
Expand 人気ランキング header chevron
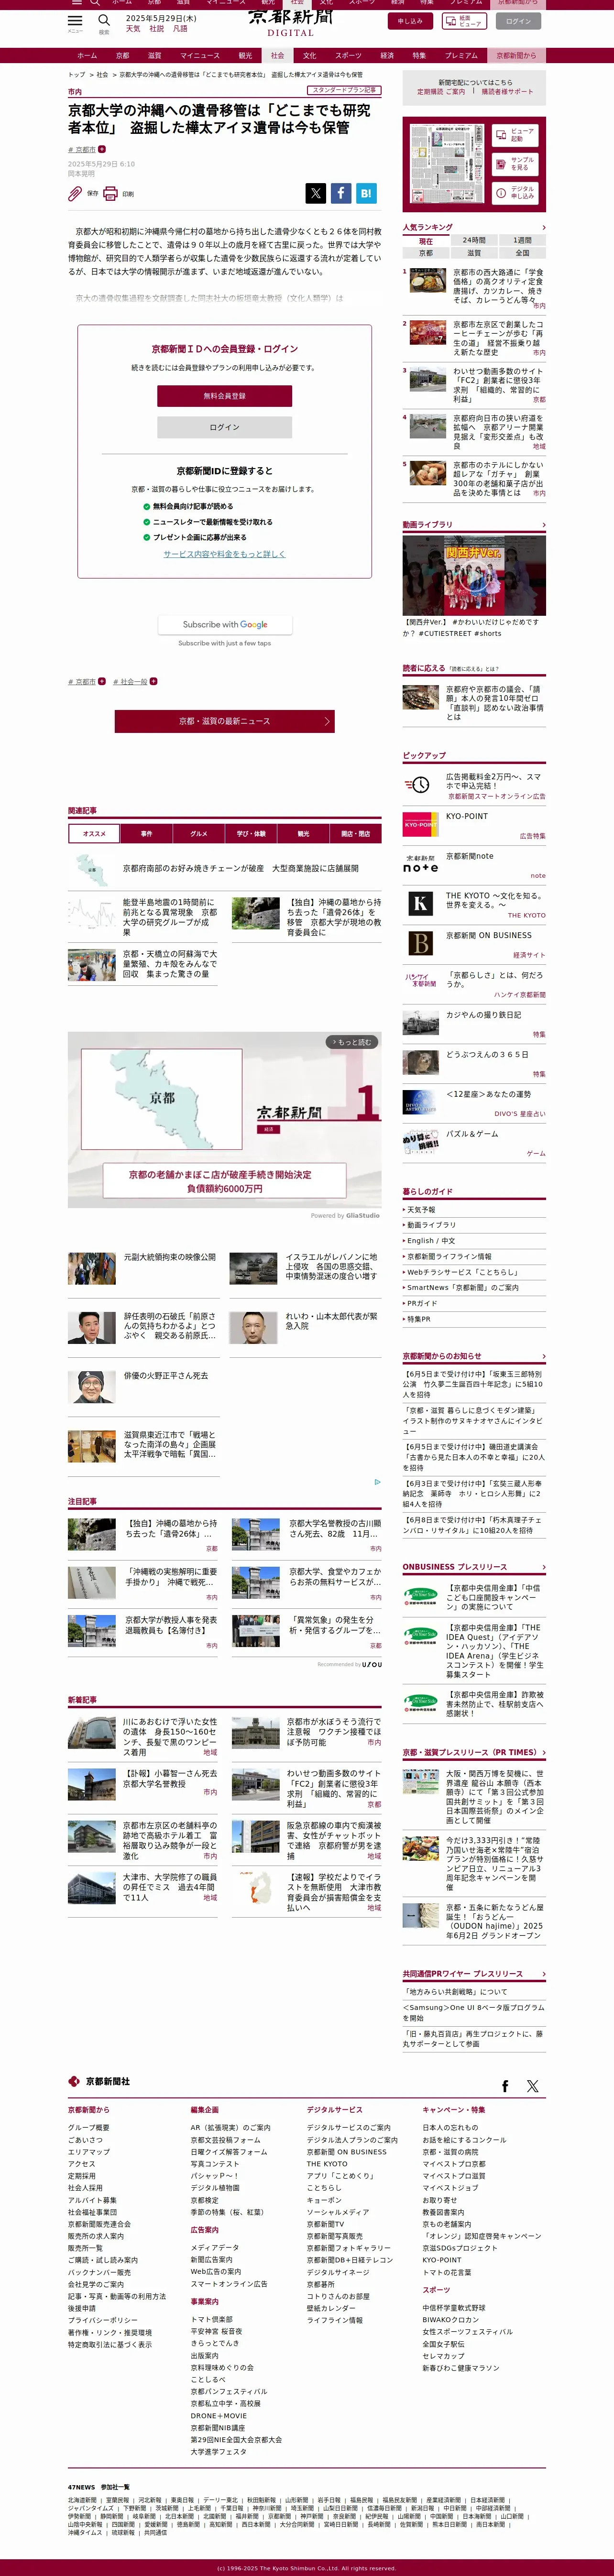pos(543,227)
